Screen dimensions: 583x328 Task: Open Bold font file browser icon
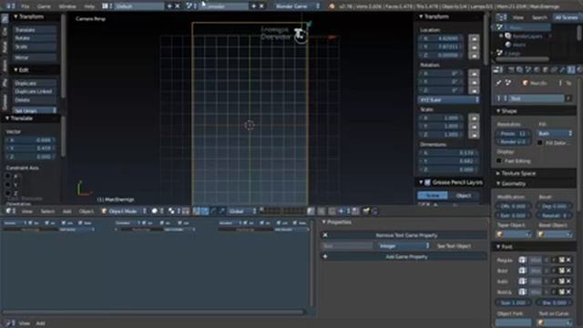(561, 271)
